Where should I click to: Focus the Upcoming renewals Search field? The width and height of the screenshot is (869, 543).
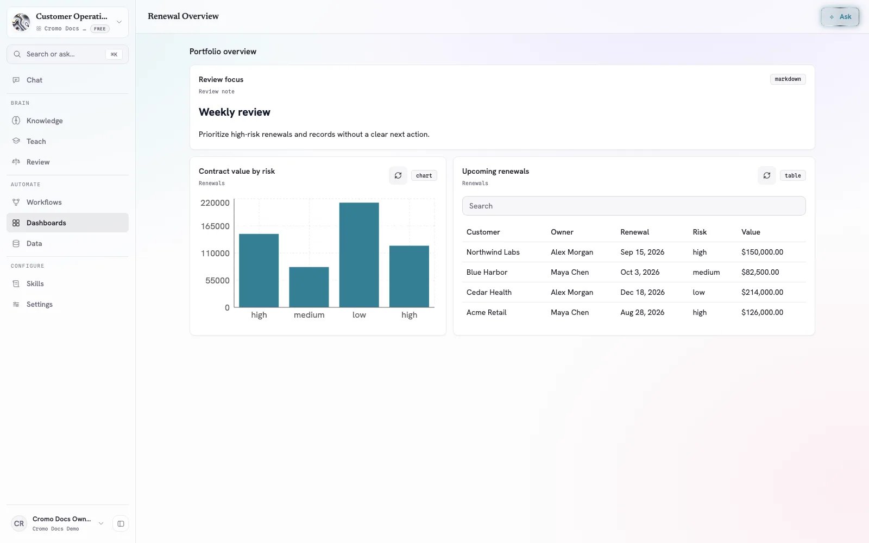click(634, 206)
